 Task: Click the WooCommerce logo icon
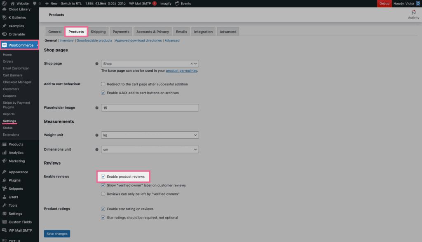point(4,45)
